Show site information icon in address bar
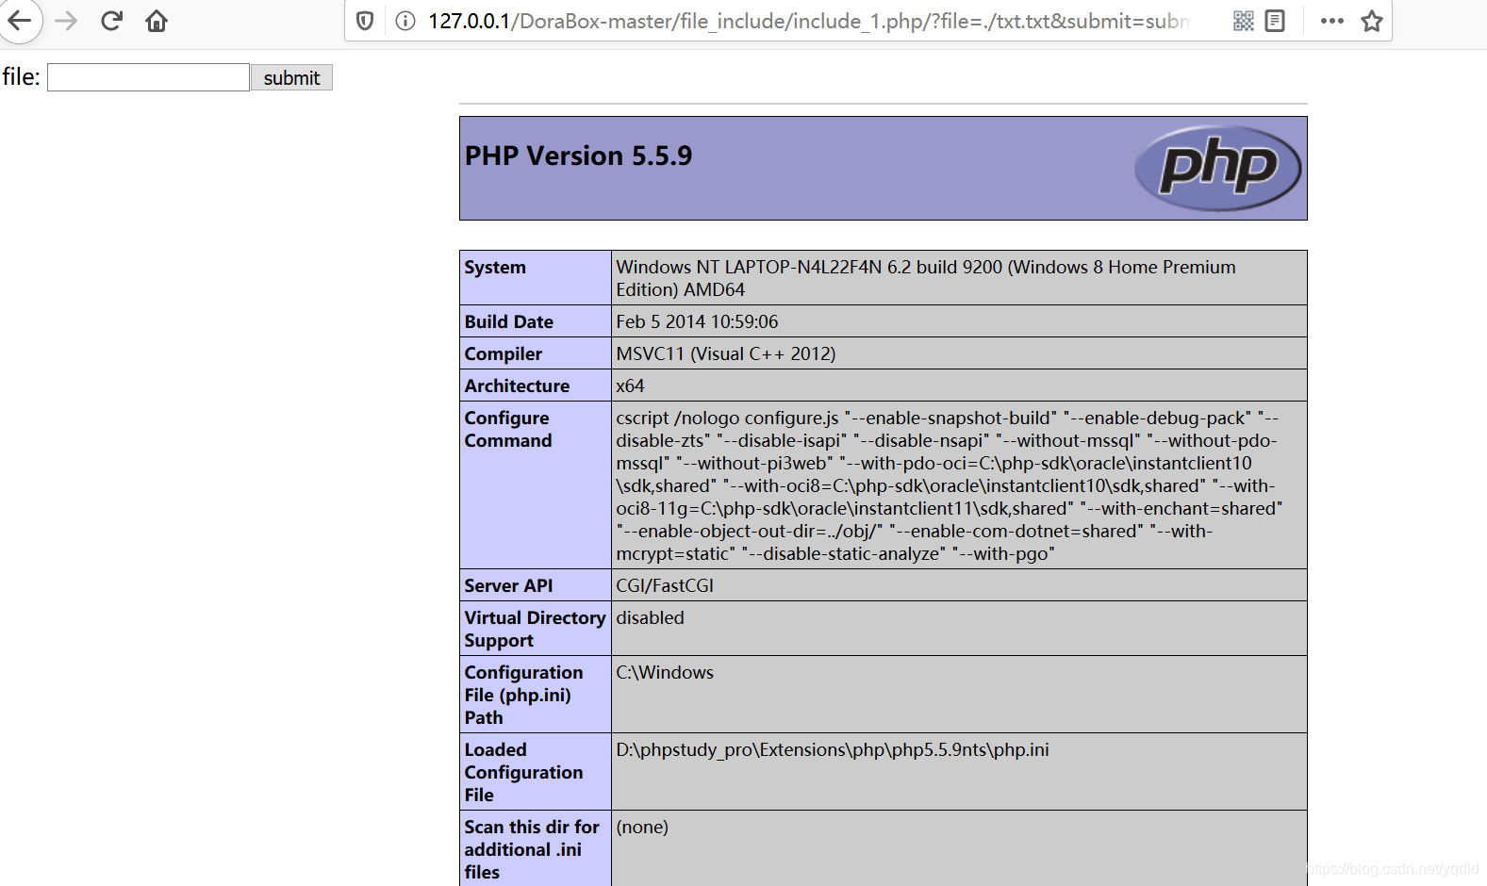This screenshot has height=886, width=1487. [405, 21]
